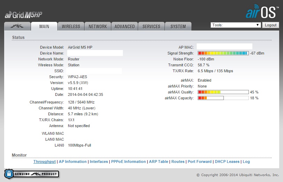Viewport: 283px width, 182px height.
Task: Click the "6.5 Mbps / 135 Mbps" rate
Action: 215,71
